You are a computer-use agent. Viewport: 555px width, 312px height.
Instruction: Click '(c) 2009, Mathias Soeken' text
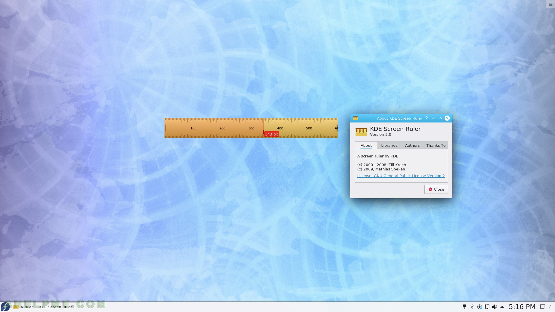point(381,169)
